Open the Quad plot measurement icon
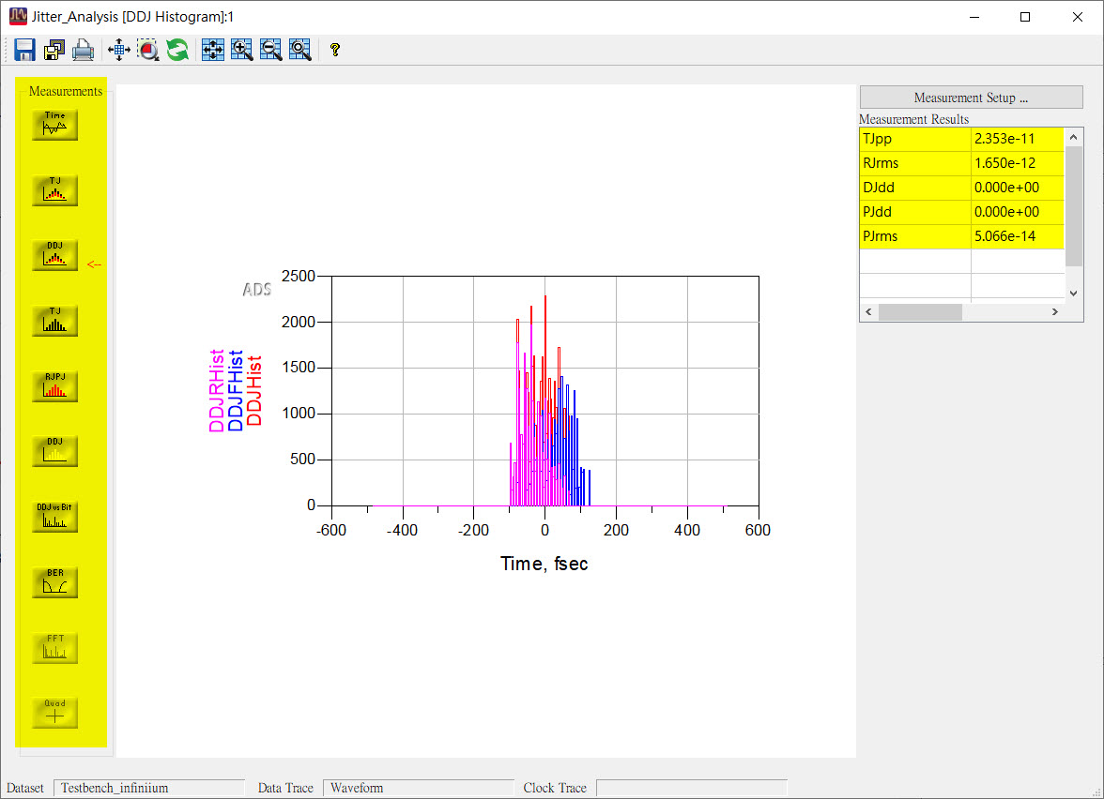This screenshot has width=1104, height=799. (54, 713)
